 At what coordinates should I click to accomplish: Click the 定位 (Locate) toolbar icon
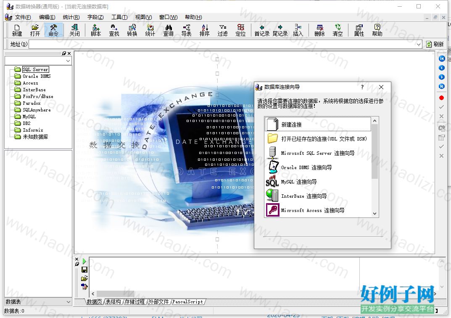[241, 30]
